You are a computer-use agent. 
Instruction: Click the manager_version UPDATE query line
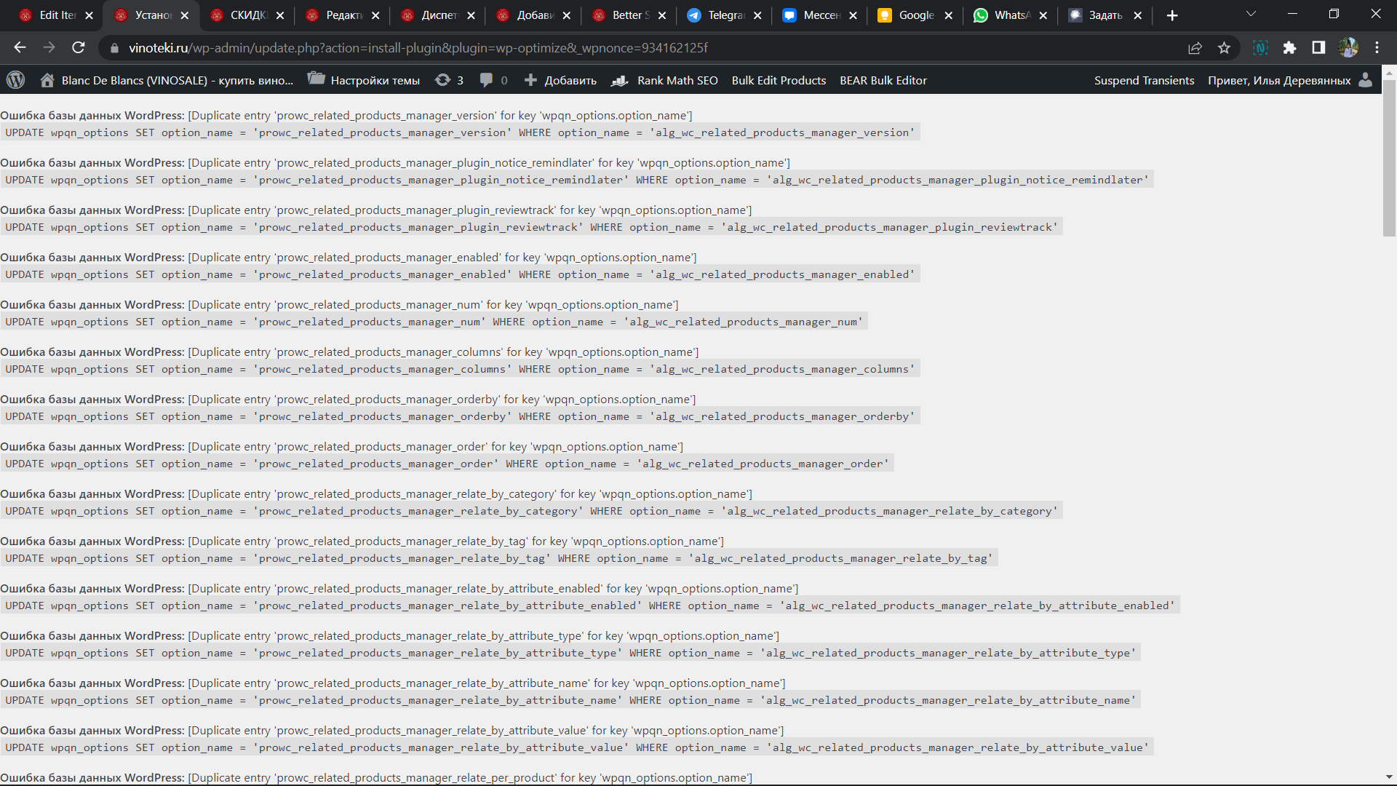(460, 132)
